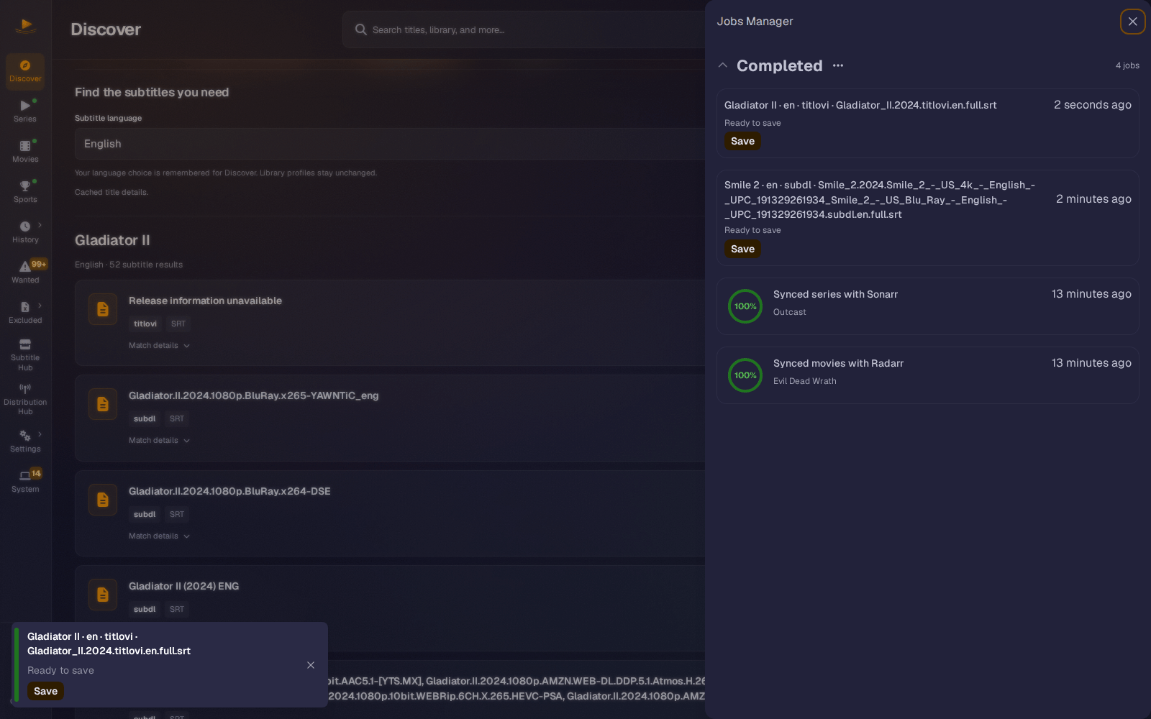Viewport: 1151px width, 719px height.
Task: Open Sports trophy icon
Action: (x=25, y=186)
